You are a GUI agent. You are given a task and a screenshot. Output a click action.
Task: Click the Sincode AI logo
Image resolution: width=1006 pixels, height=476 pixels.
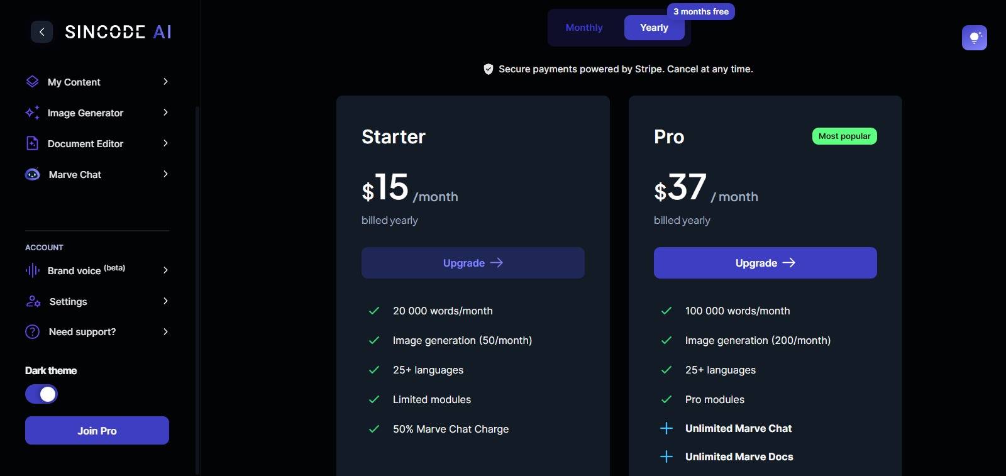click(118, 31)
